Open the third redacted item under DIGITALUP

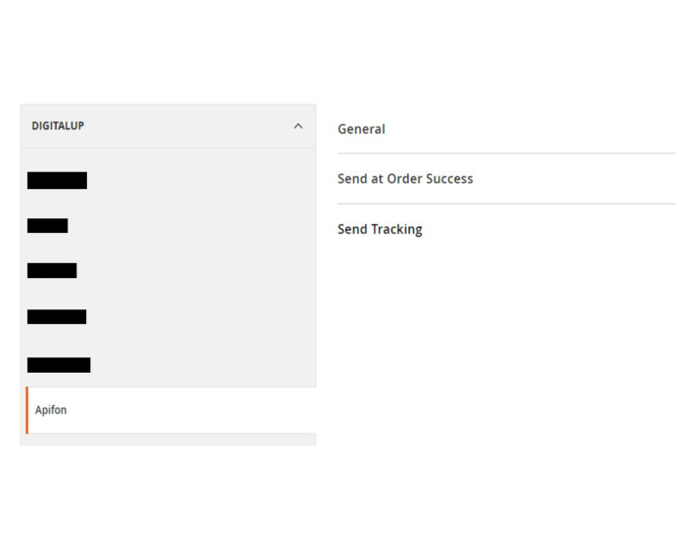[52, 271]
